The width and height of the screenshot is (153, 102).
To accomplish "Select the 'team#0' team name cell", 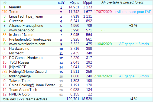I will [15, 7].
